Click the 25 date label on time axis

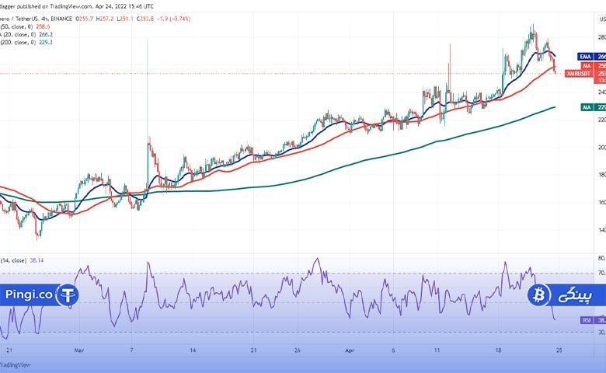click(x=559, y=350)
